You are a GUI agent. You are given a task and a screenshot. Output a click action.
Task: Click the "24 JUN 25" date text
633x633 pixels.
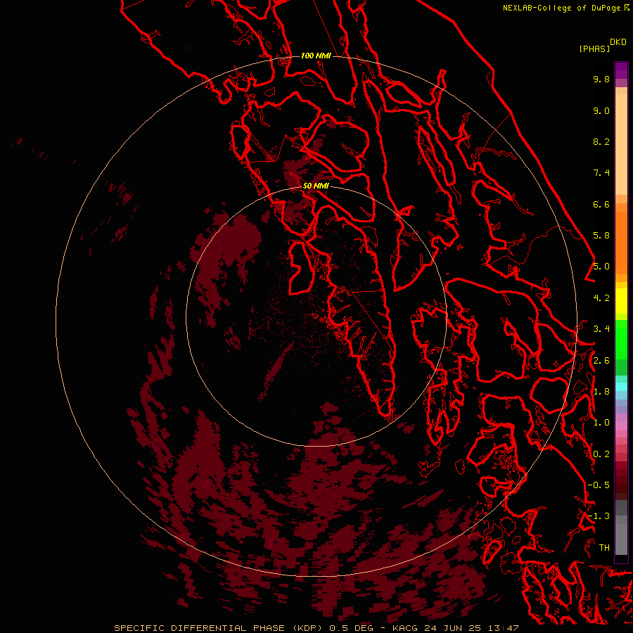pos(452,628)
